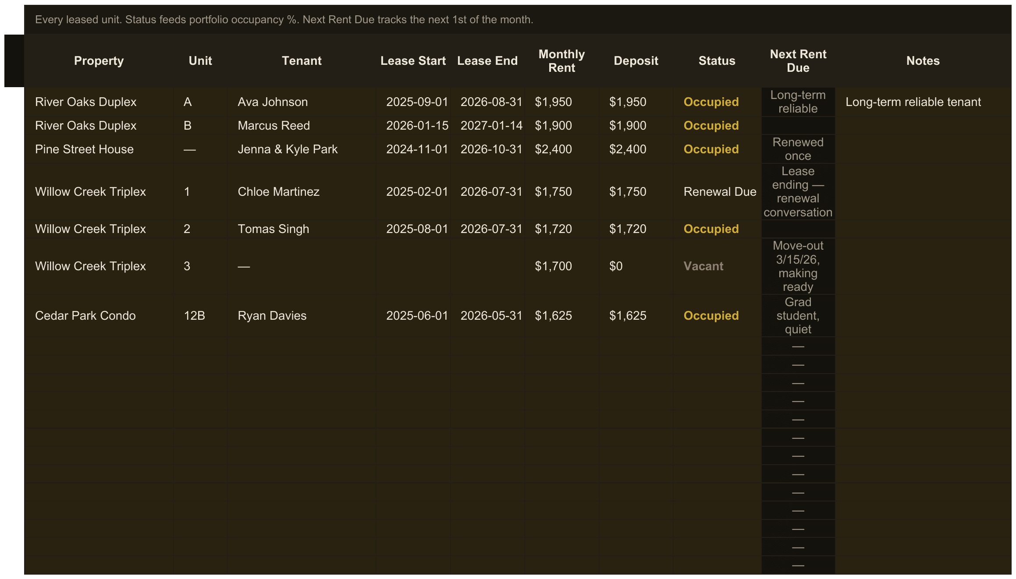The width and height of the screenshot is (1016, 579).
Task: Select tenant cell Ryan Davies
Action: click(302, 316)
